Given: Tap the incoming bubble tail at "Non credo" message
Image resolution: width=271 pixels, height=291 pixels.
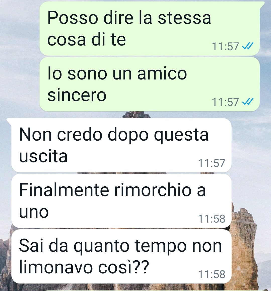Looking at the screenshot, I should pyautogui.click(x=9, y=121).
